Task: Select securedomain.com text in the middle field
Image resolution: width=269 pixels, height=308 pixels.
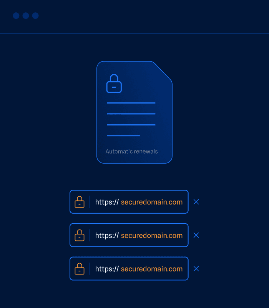Action: (x=152, y=236)
